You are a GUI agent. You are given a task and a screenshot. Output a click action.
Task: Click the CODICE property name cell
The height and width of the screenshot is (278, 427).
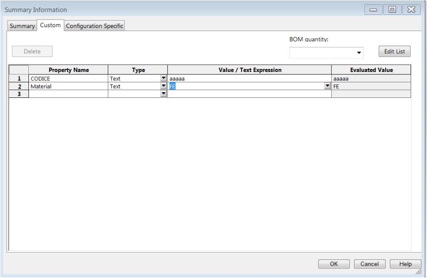click(68, 78)
